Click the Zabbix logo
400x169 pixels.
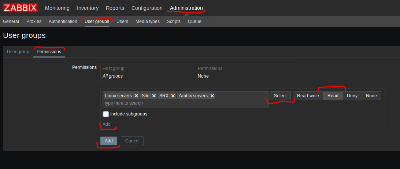click(20, 8)
